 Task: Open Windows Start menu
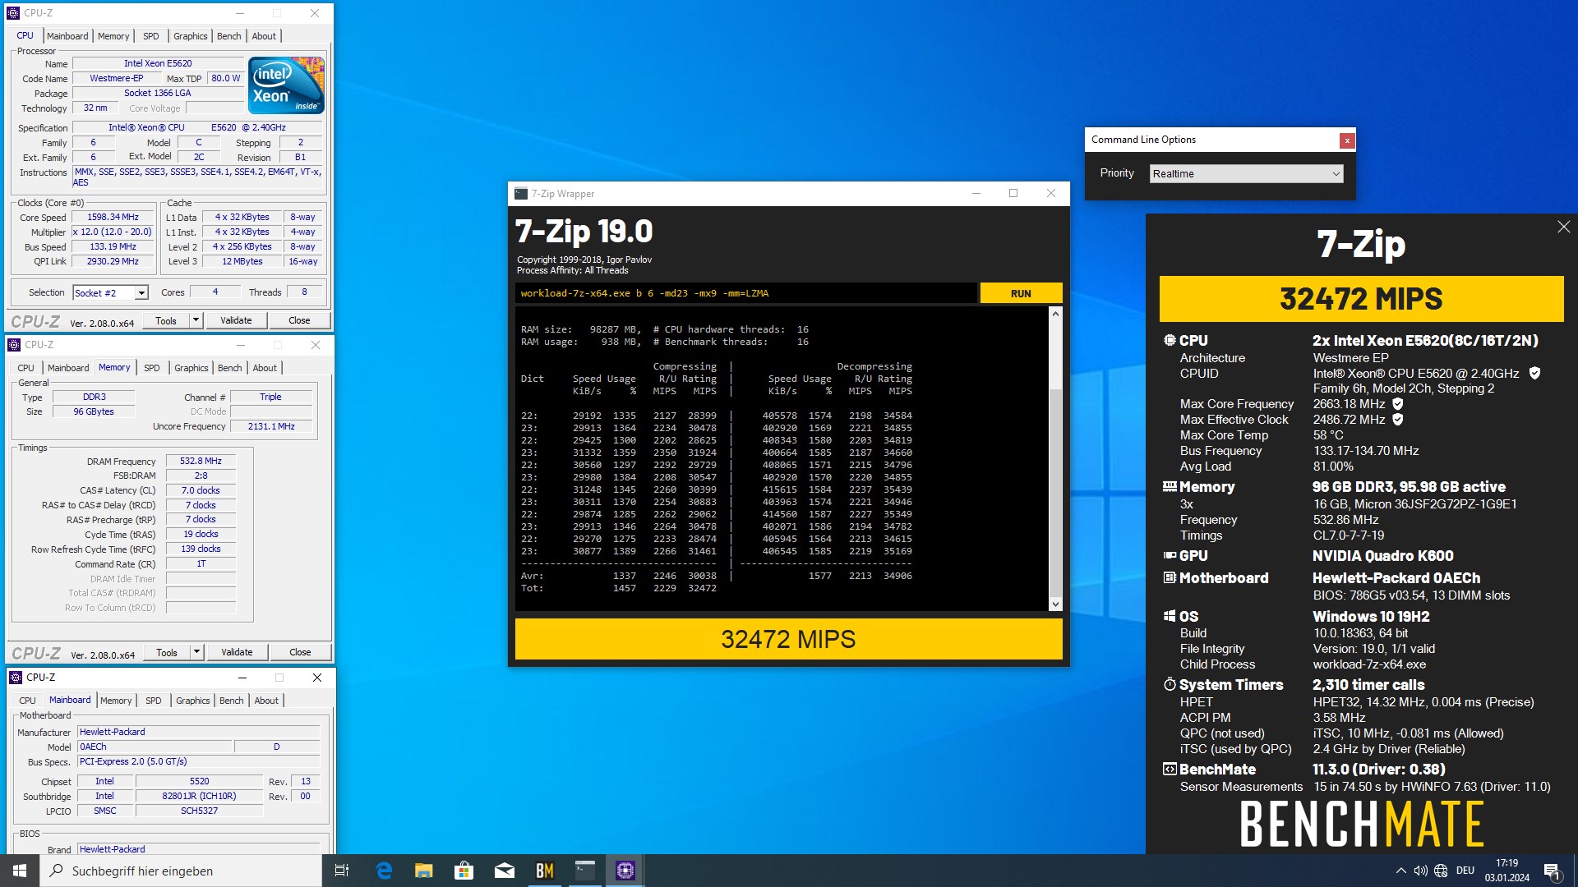coord(20,871)
